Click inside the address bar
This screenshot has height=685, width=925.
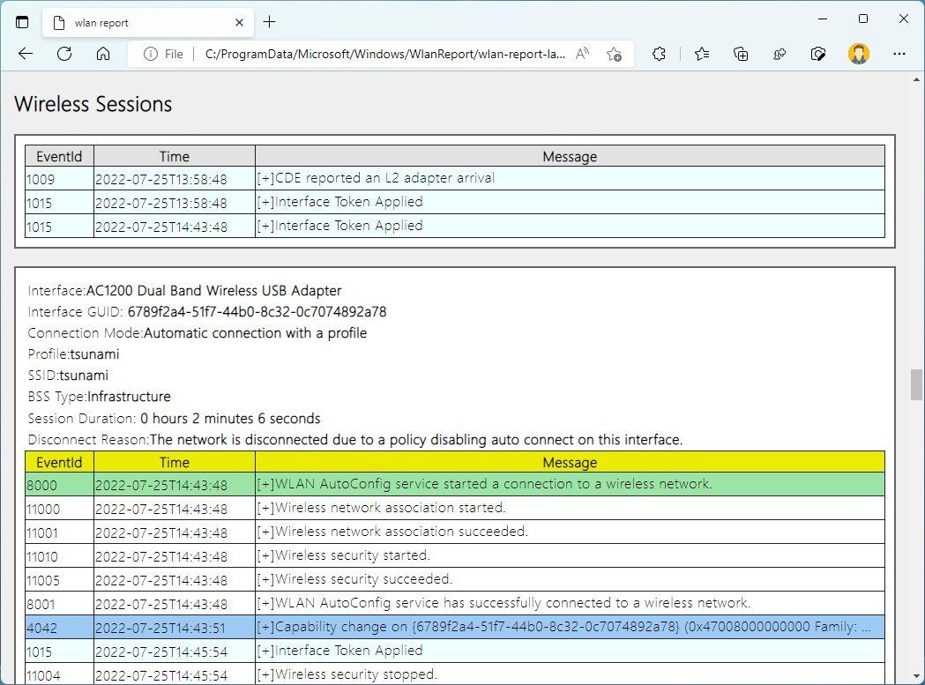coord(379,54)
